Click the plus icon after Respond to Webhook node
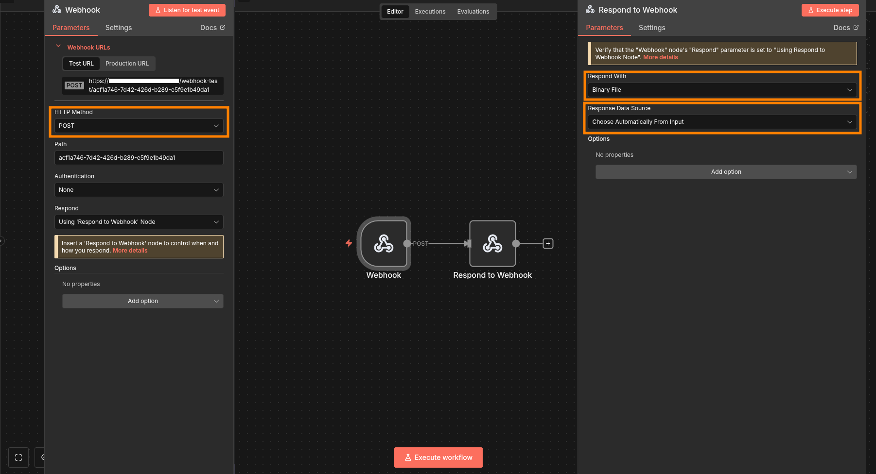 (548, 243)
